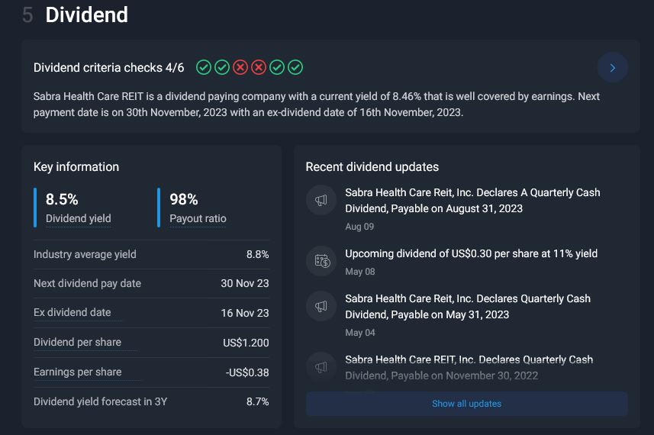The width and height of the screenshot is (654, 435).
Task: Click the first red failed check icon
Action: (x=240, y=67)
